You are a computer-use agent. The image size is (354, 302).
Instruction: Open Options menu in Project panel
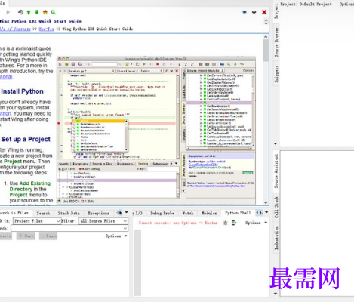click(346, 4)
